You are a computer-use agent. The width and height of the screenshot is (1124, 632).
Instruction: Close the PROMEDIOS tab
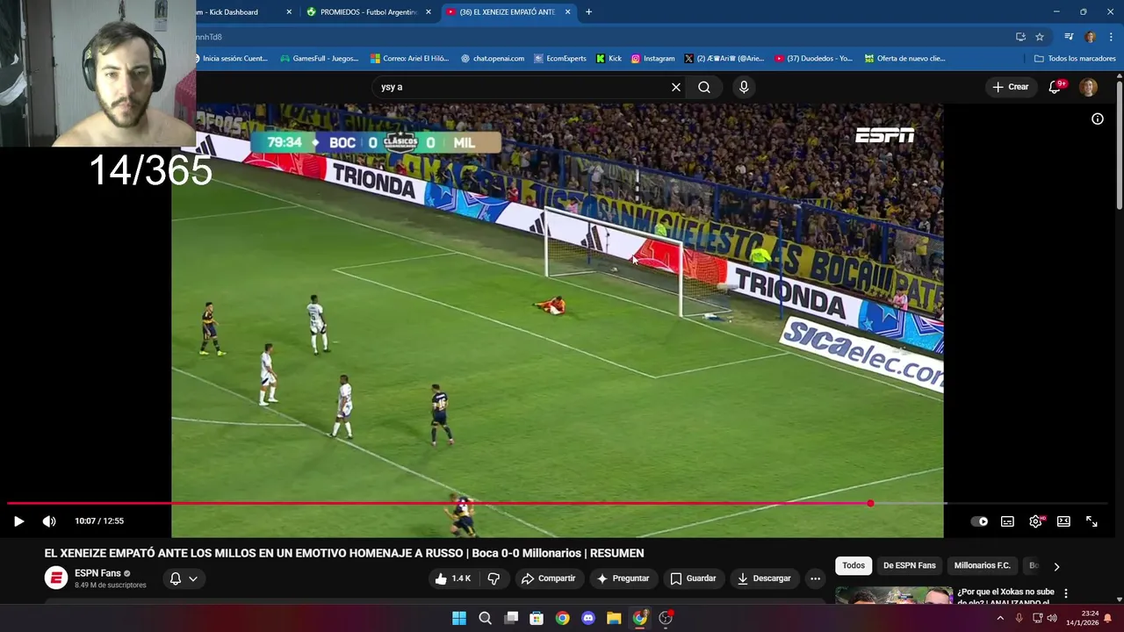429,12
